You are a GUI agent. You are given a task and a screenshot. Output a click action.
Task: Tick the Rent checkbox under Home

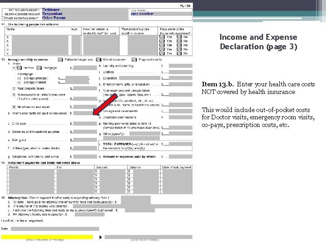coord(19,68)
